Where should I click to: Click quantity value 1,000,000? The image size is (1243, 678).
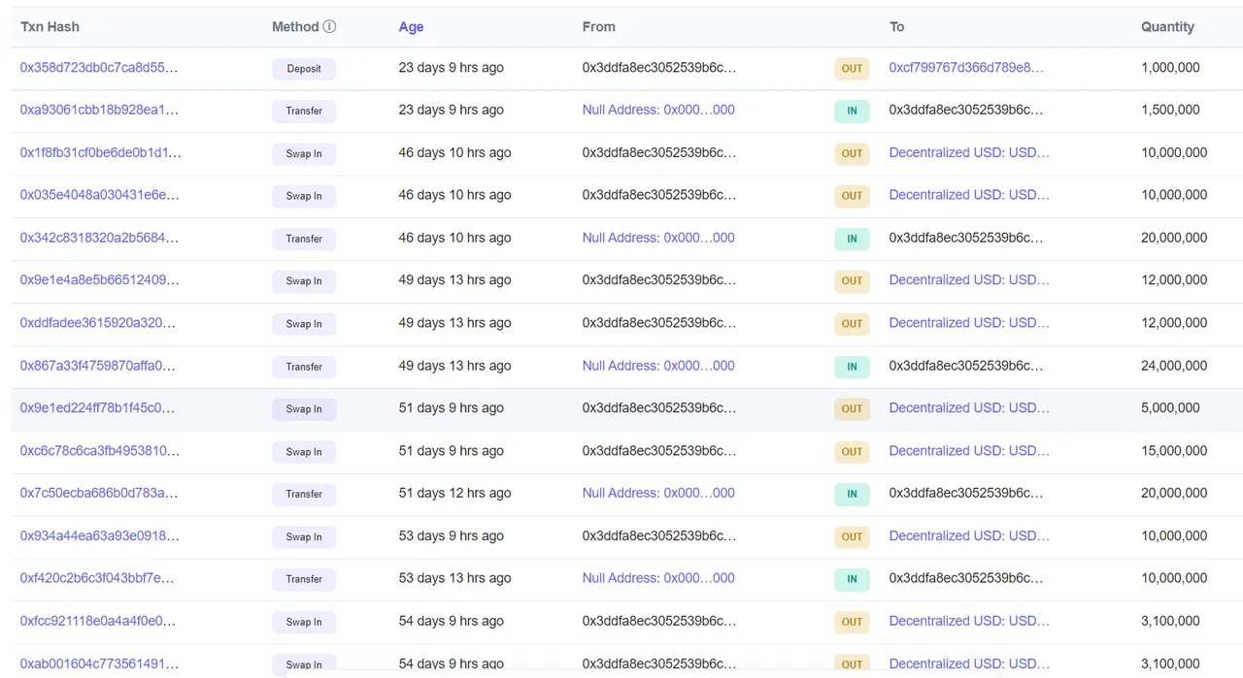tap(1170, 68)
